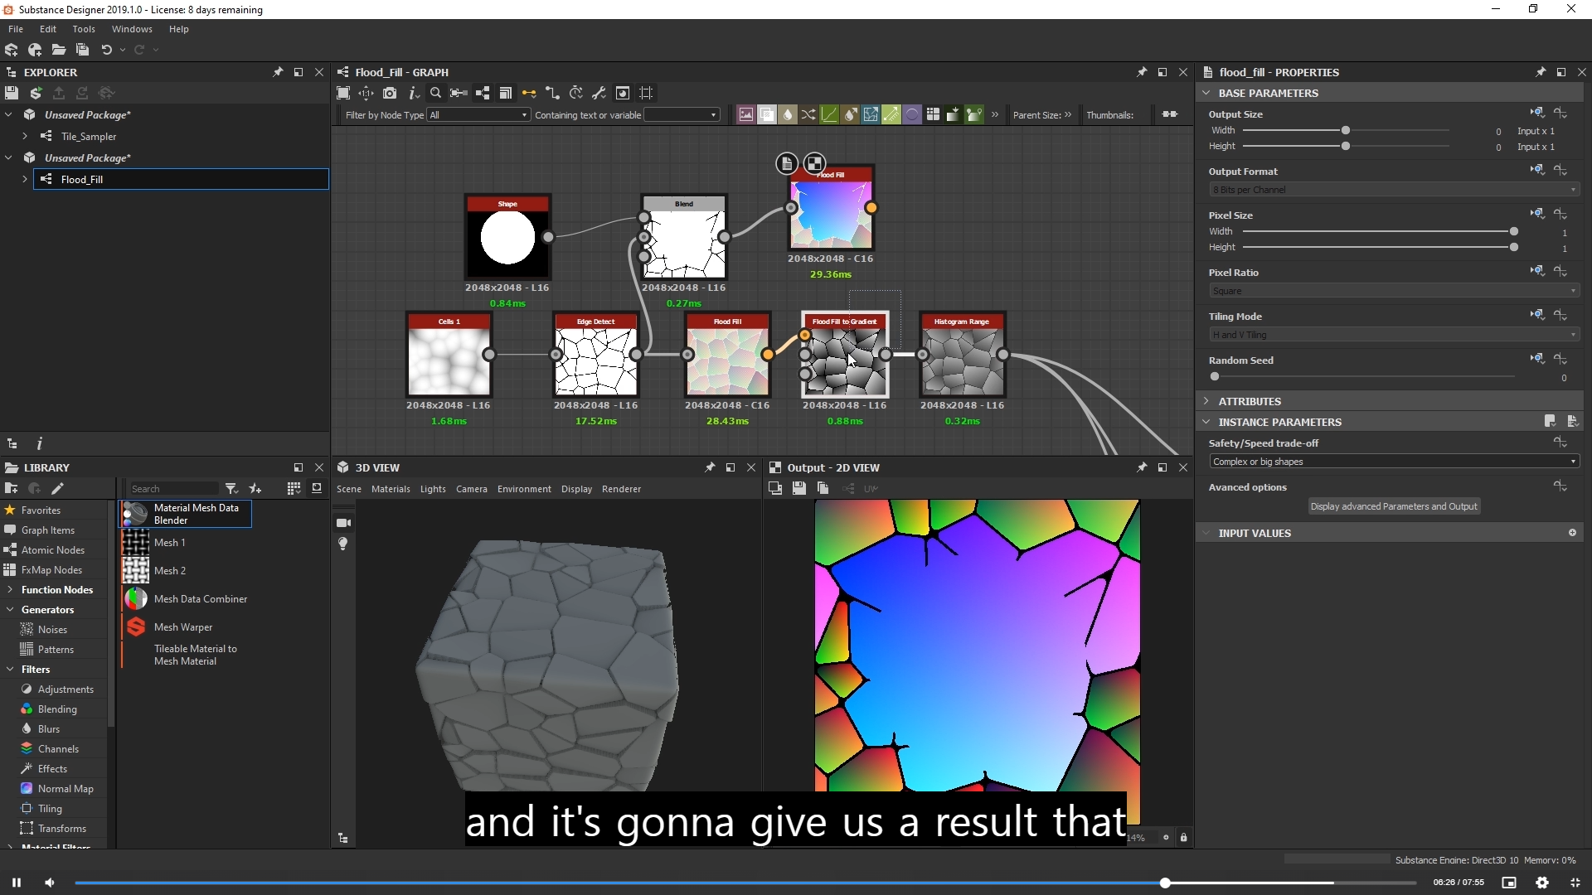This screenshot has width=1592, height=895.
Task: Open the Safety/Speed trade-off dropdown
Action: pyautogui.click(x=1393, y=462)
